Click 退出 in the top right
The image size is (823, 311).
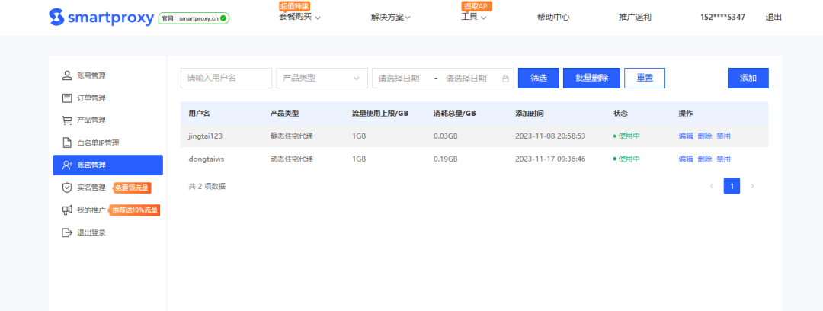(773, 18)
